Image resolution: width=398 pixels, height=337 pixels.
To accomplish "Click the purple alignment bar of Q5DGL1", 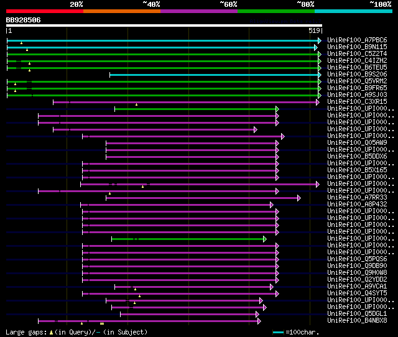I will coord(188,315).
